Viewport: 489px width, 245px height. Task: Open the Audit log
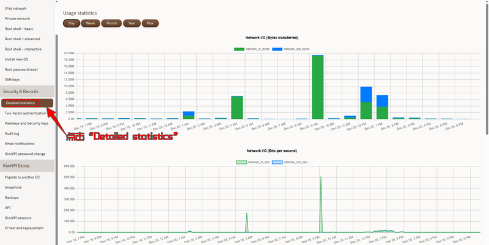(x=13, y=133)
